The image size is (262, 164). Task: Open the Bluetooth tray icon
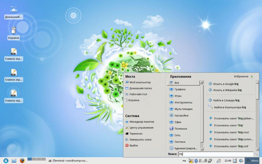196,161
